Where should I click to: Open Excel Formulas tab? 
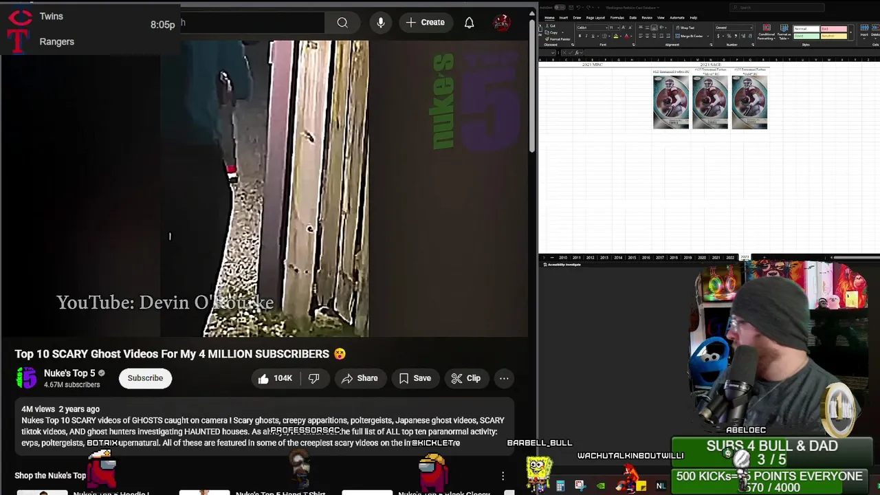pyautogui.click(x=617, y=18)
